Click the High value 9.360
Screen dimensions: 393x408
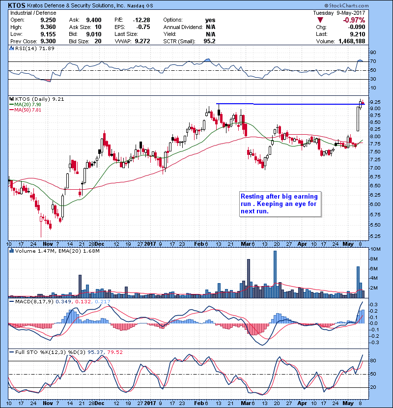pyautogui.click(x=48, y=27)
